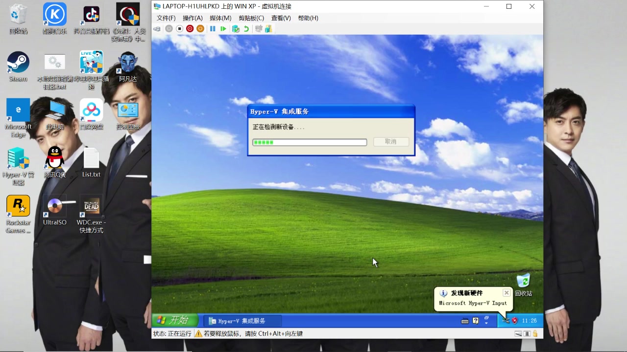Select the Steam desktop shortcut
627x352 pixels.
point(18,66)
